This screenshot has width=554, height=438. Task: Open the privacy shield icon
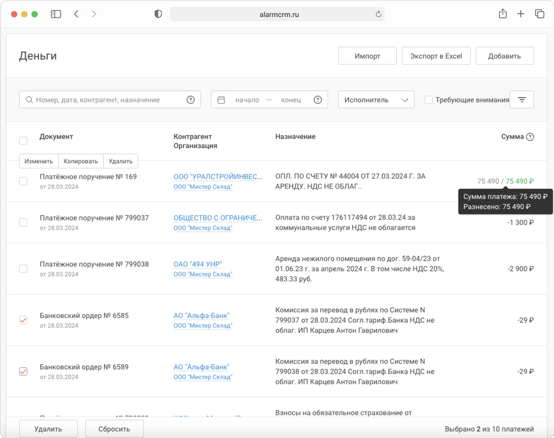point(158,14)
